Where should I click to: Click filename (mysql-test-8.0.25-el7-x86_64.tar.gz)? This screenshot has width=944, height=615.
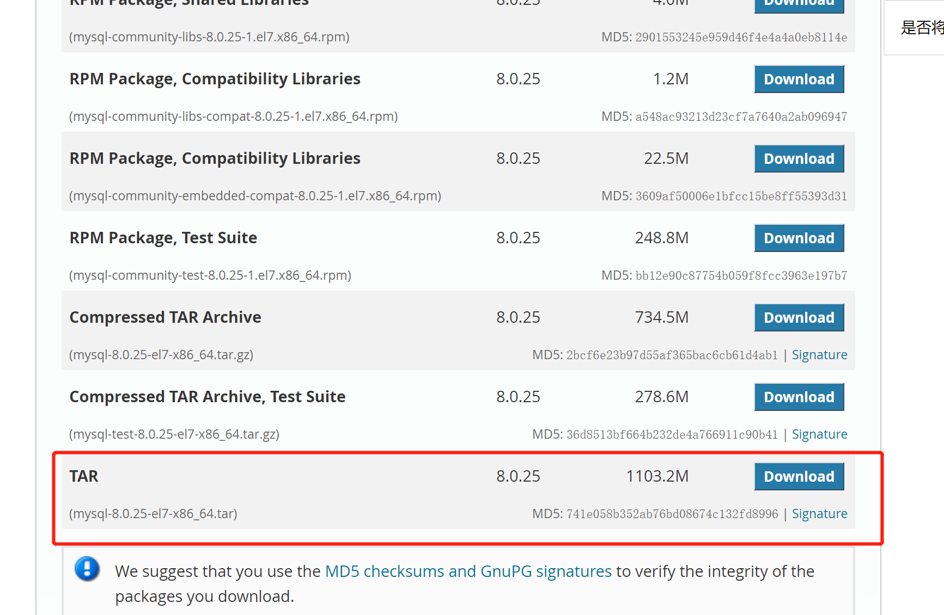(x=174, y=434)
